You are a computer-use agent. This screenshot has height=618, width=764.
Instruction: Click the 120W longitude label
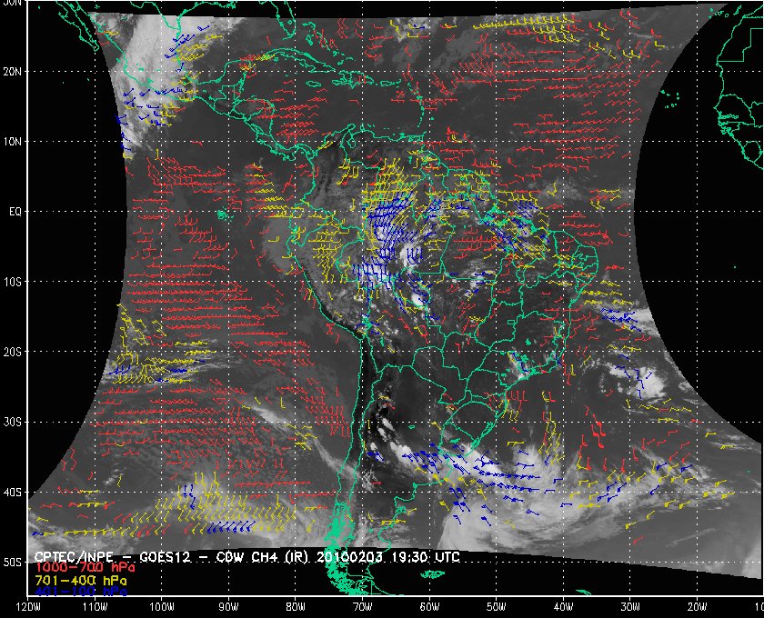click(28, 607)
